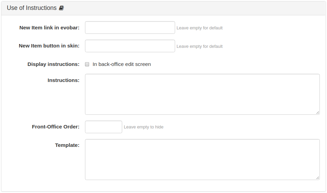Click the 'Instructions:' field label
The height and width of the screenshot is (193, 327).
pos(63,80)
